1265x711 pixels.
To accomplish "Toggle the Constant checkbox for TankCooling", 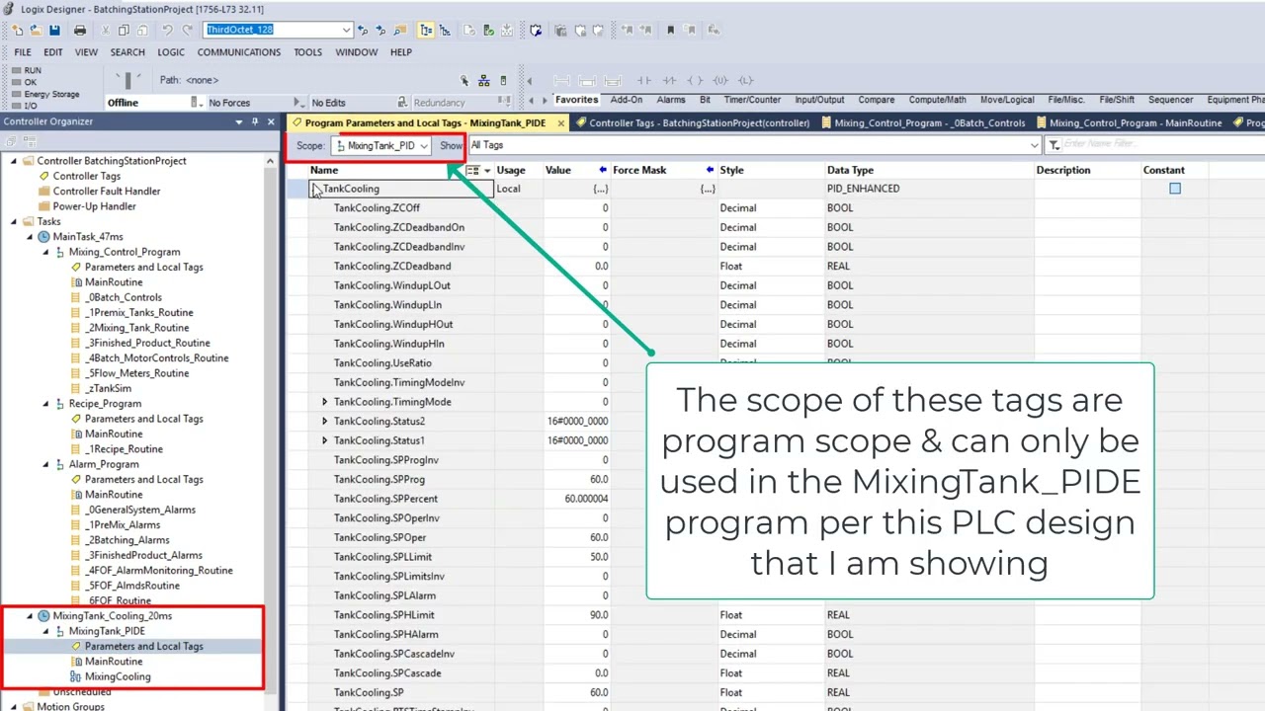I will 1175,189.
